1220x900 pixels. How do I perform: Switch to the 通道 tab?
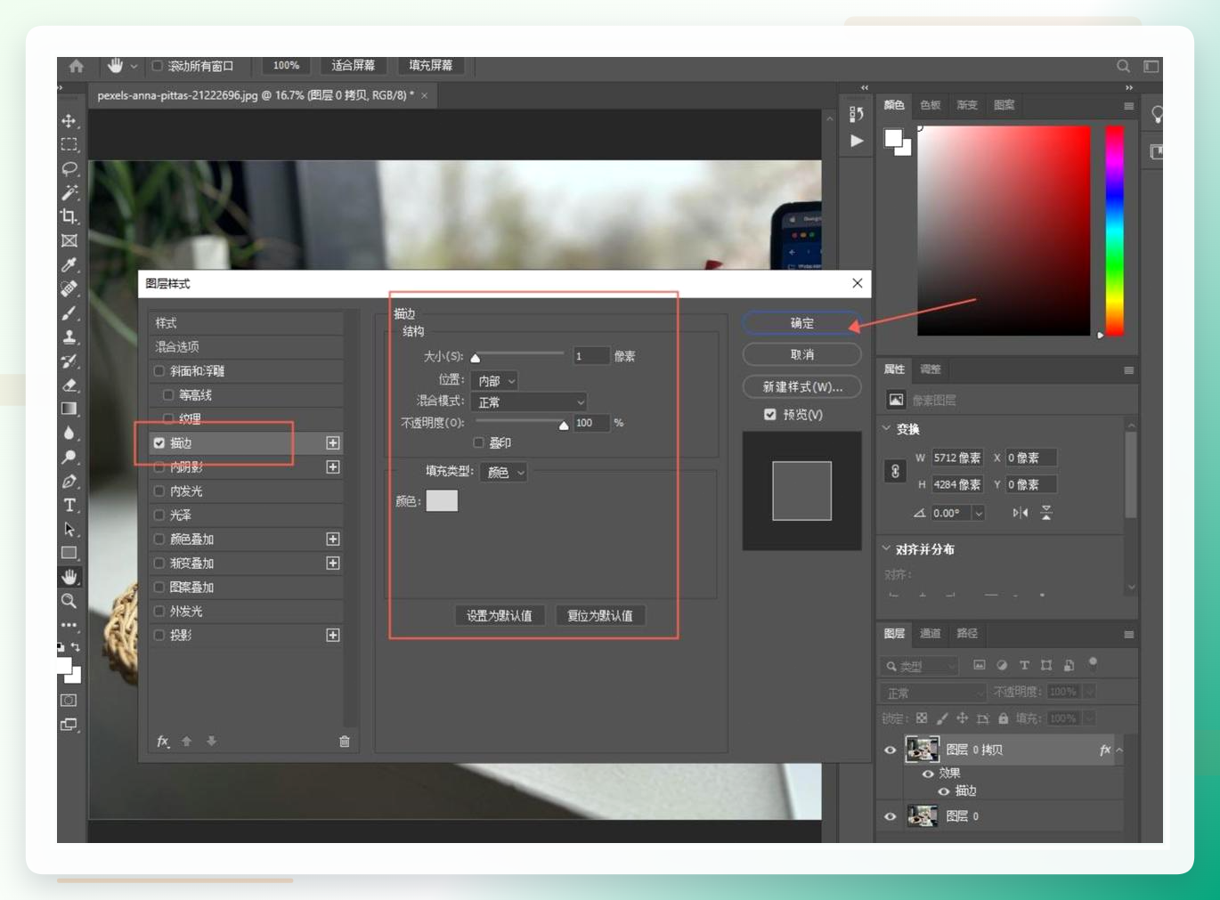(931, 633)
